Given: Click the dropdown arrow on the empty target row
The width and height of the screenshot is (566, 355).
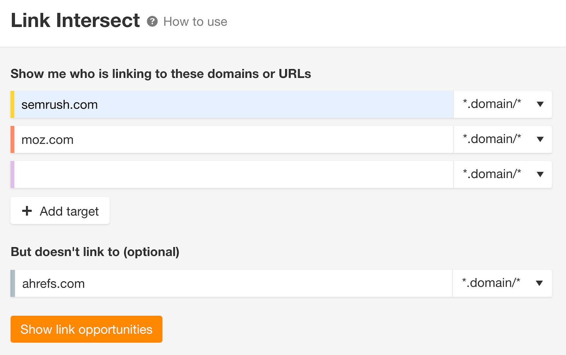Looking at the screenshot, I should click(540, 174).
